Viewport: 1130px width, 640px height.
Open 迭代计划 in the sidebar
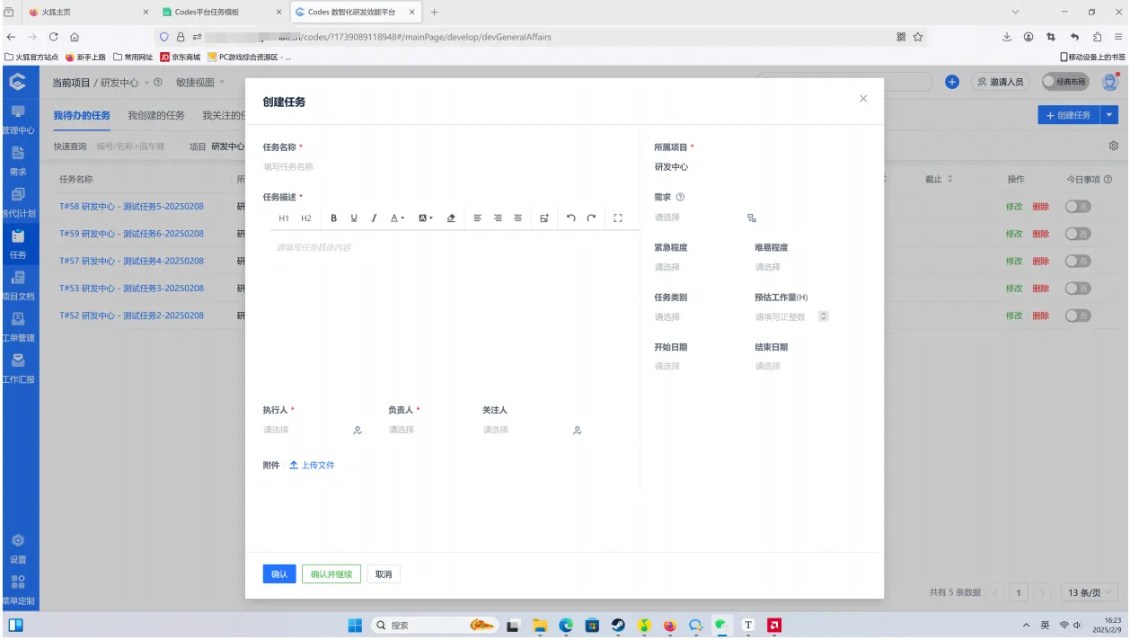(x=18, y=202)
